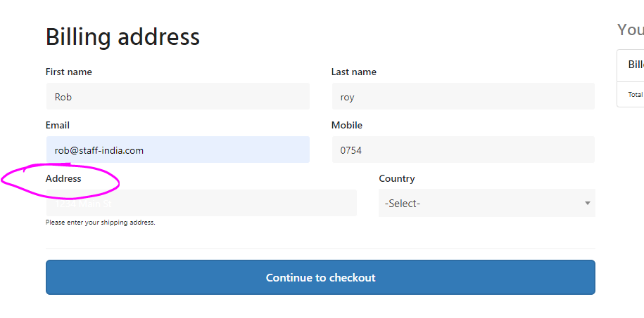The height and width of the screenshot is (318, 644).
Task: Click into the Address text field
Action: coord(201,204)
